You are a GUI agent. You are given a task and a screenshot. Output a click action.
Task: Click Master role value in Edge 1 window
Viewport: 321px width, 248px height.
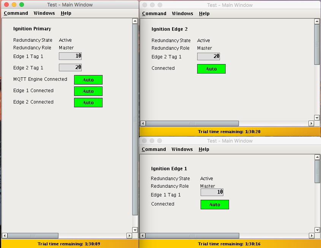pyautogui.click(x=207, y=186)
